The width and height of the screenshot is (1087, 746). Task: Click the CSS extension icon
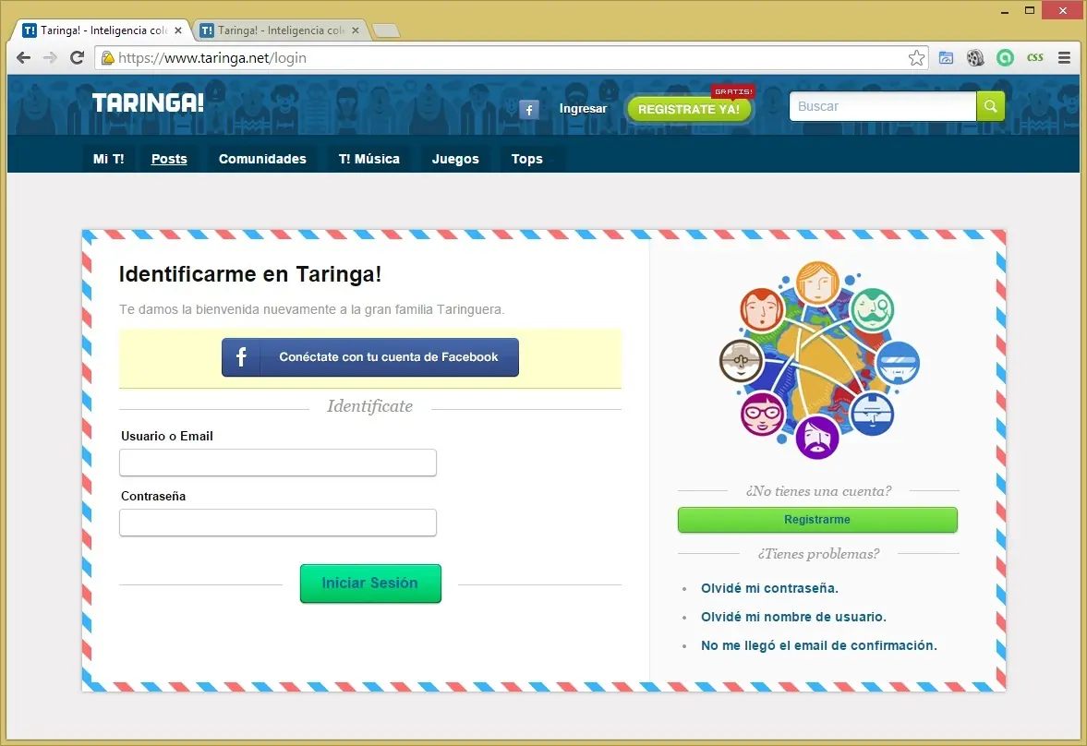click(1034, 57)
